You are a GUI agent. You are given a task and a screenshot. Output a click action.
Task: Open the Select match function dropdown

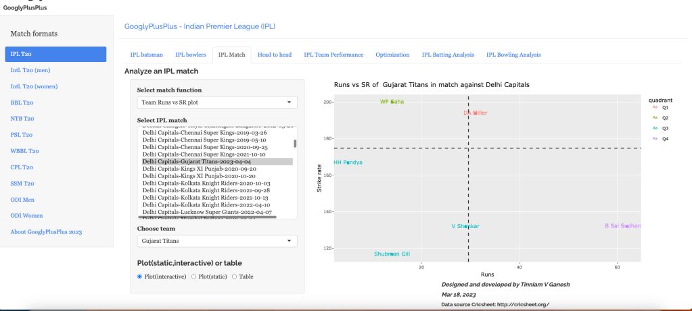[216, 103]
